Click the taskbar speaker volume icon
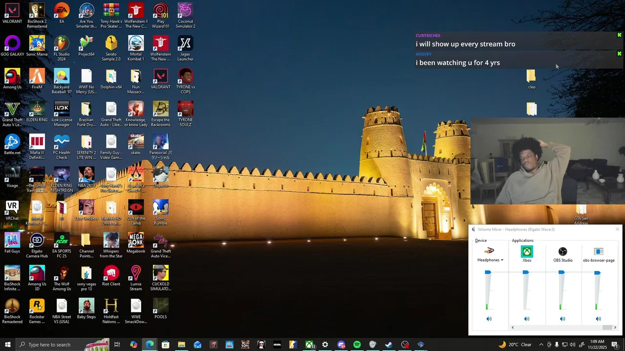 point(573,345)
